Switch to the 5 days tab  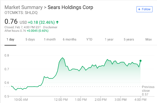pyautogui.click(x=30, y=39)
